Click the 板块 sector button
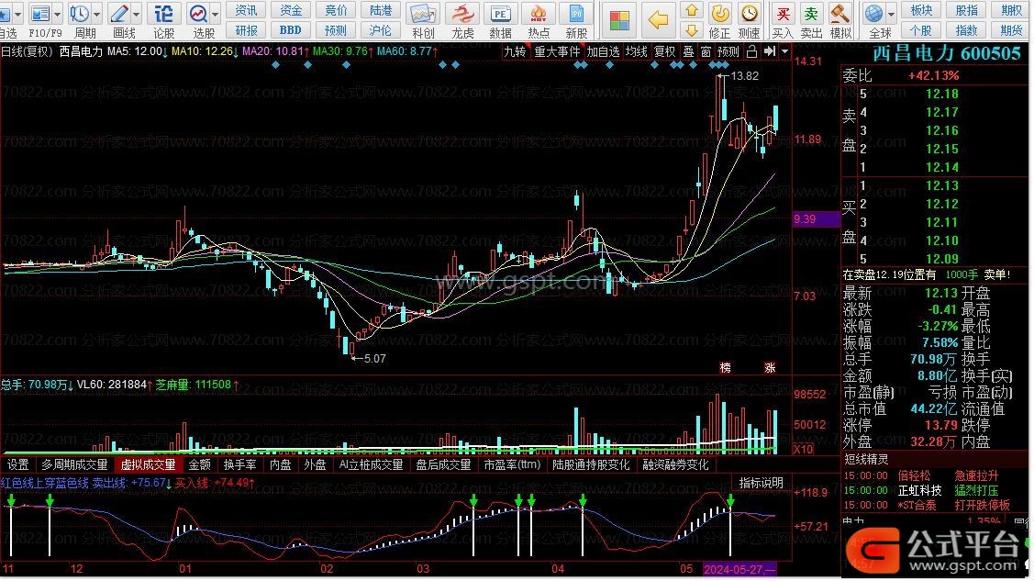Screen dimensions: 1034x581 [x=921, y=10]
